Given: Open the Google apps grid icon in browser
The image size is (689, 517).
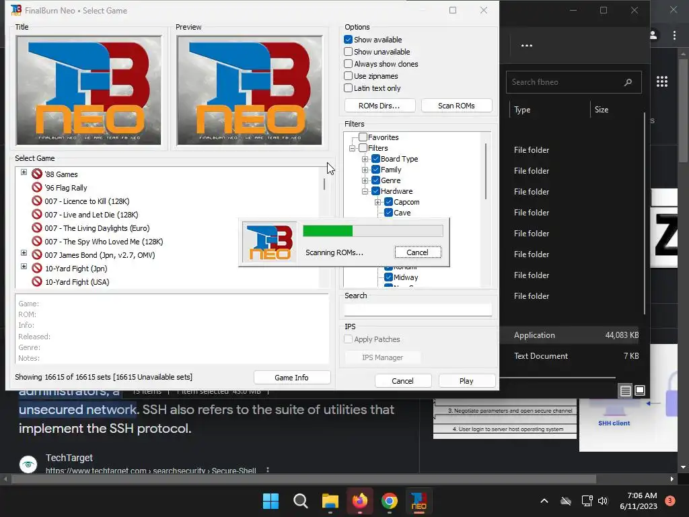Looking at the screenshot, I should [662, 81].
